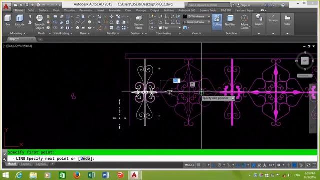Click the new drawing tab plus button
The width and height of the screenshot is (320, 180).
point(40,39)
